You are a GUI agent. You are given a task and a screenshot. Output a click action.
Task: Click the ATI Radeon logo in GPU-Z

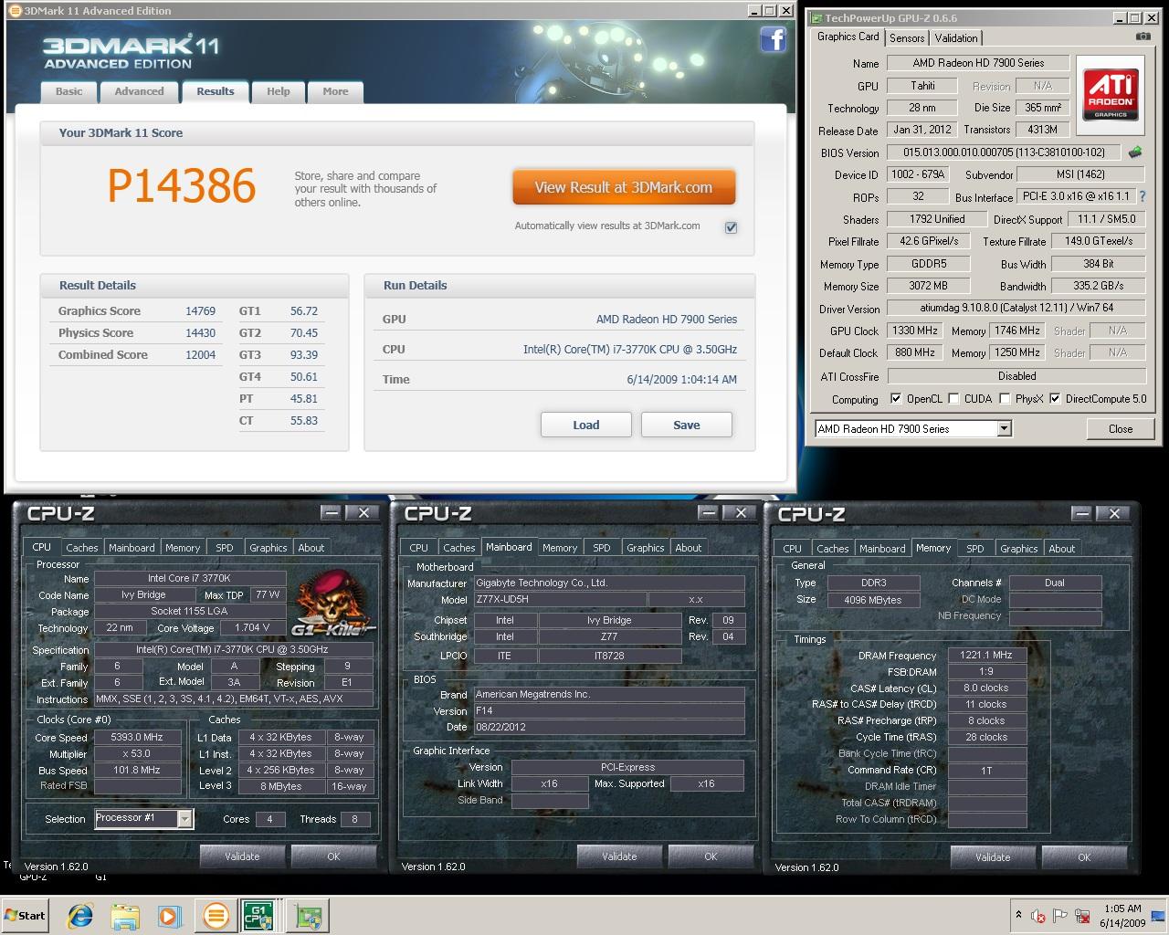click(x=1111, y=95)
